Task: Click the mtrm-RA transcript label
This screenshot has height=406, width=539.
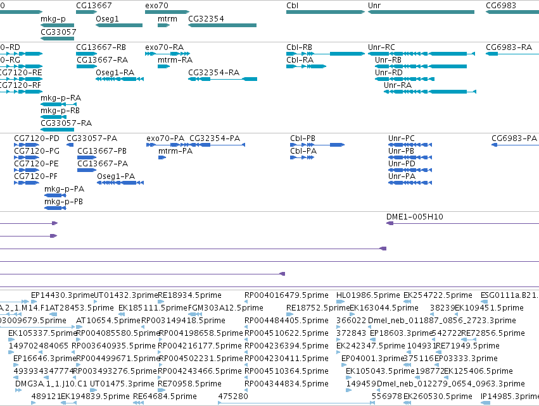Action: coord(175,60)
